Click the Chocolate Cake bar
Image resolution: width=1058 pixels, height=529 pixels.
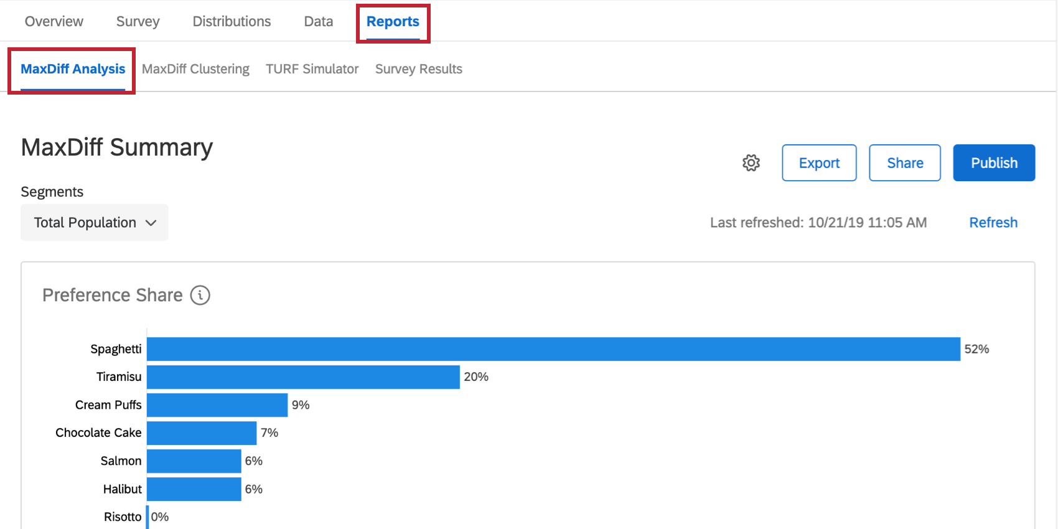pyautogui.click(x=202, y=433)
